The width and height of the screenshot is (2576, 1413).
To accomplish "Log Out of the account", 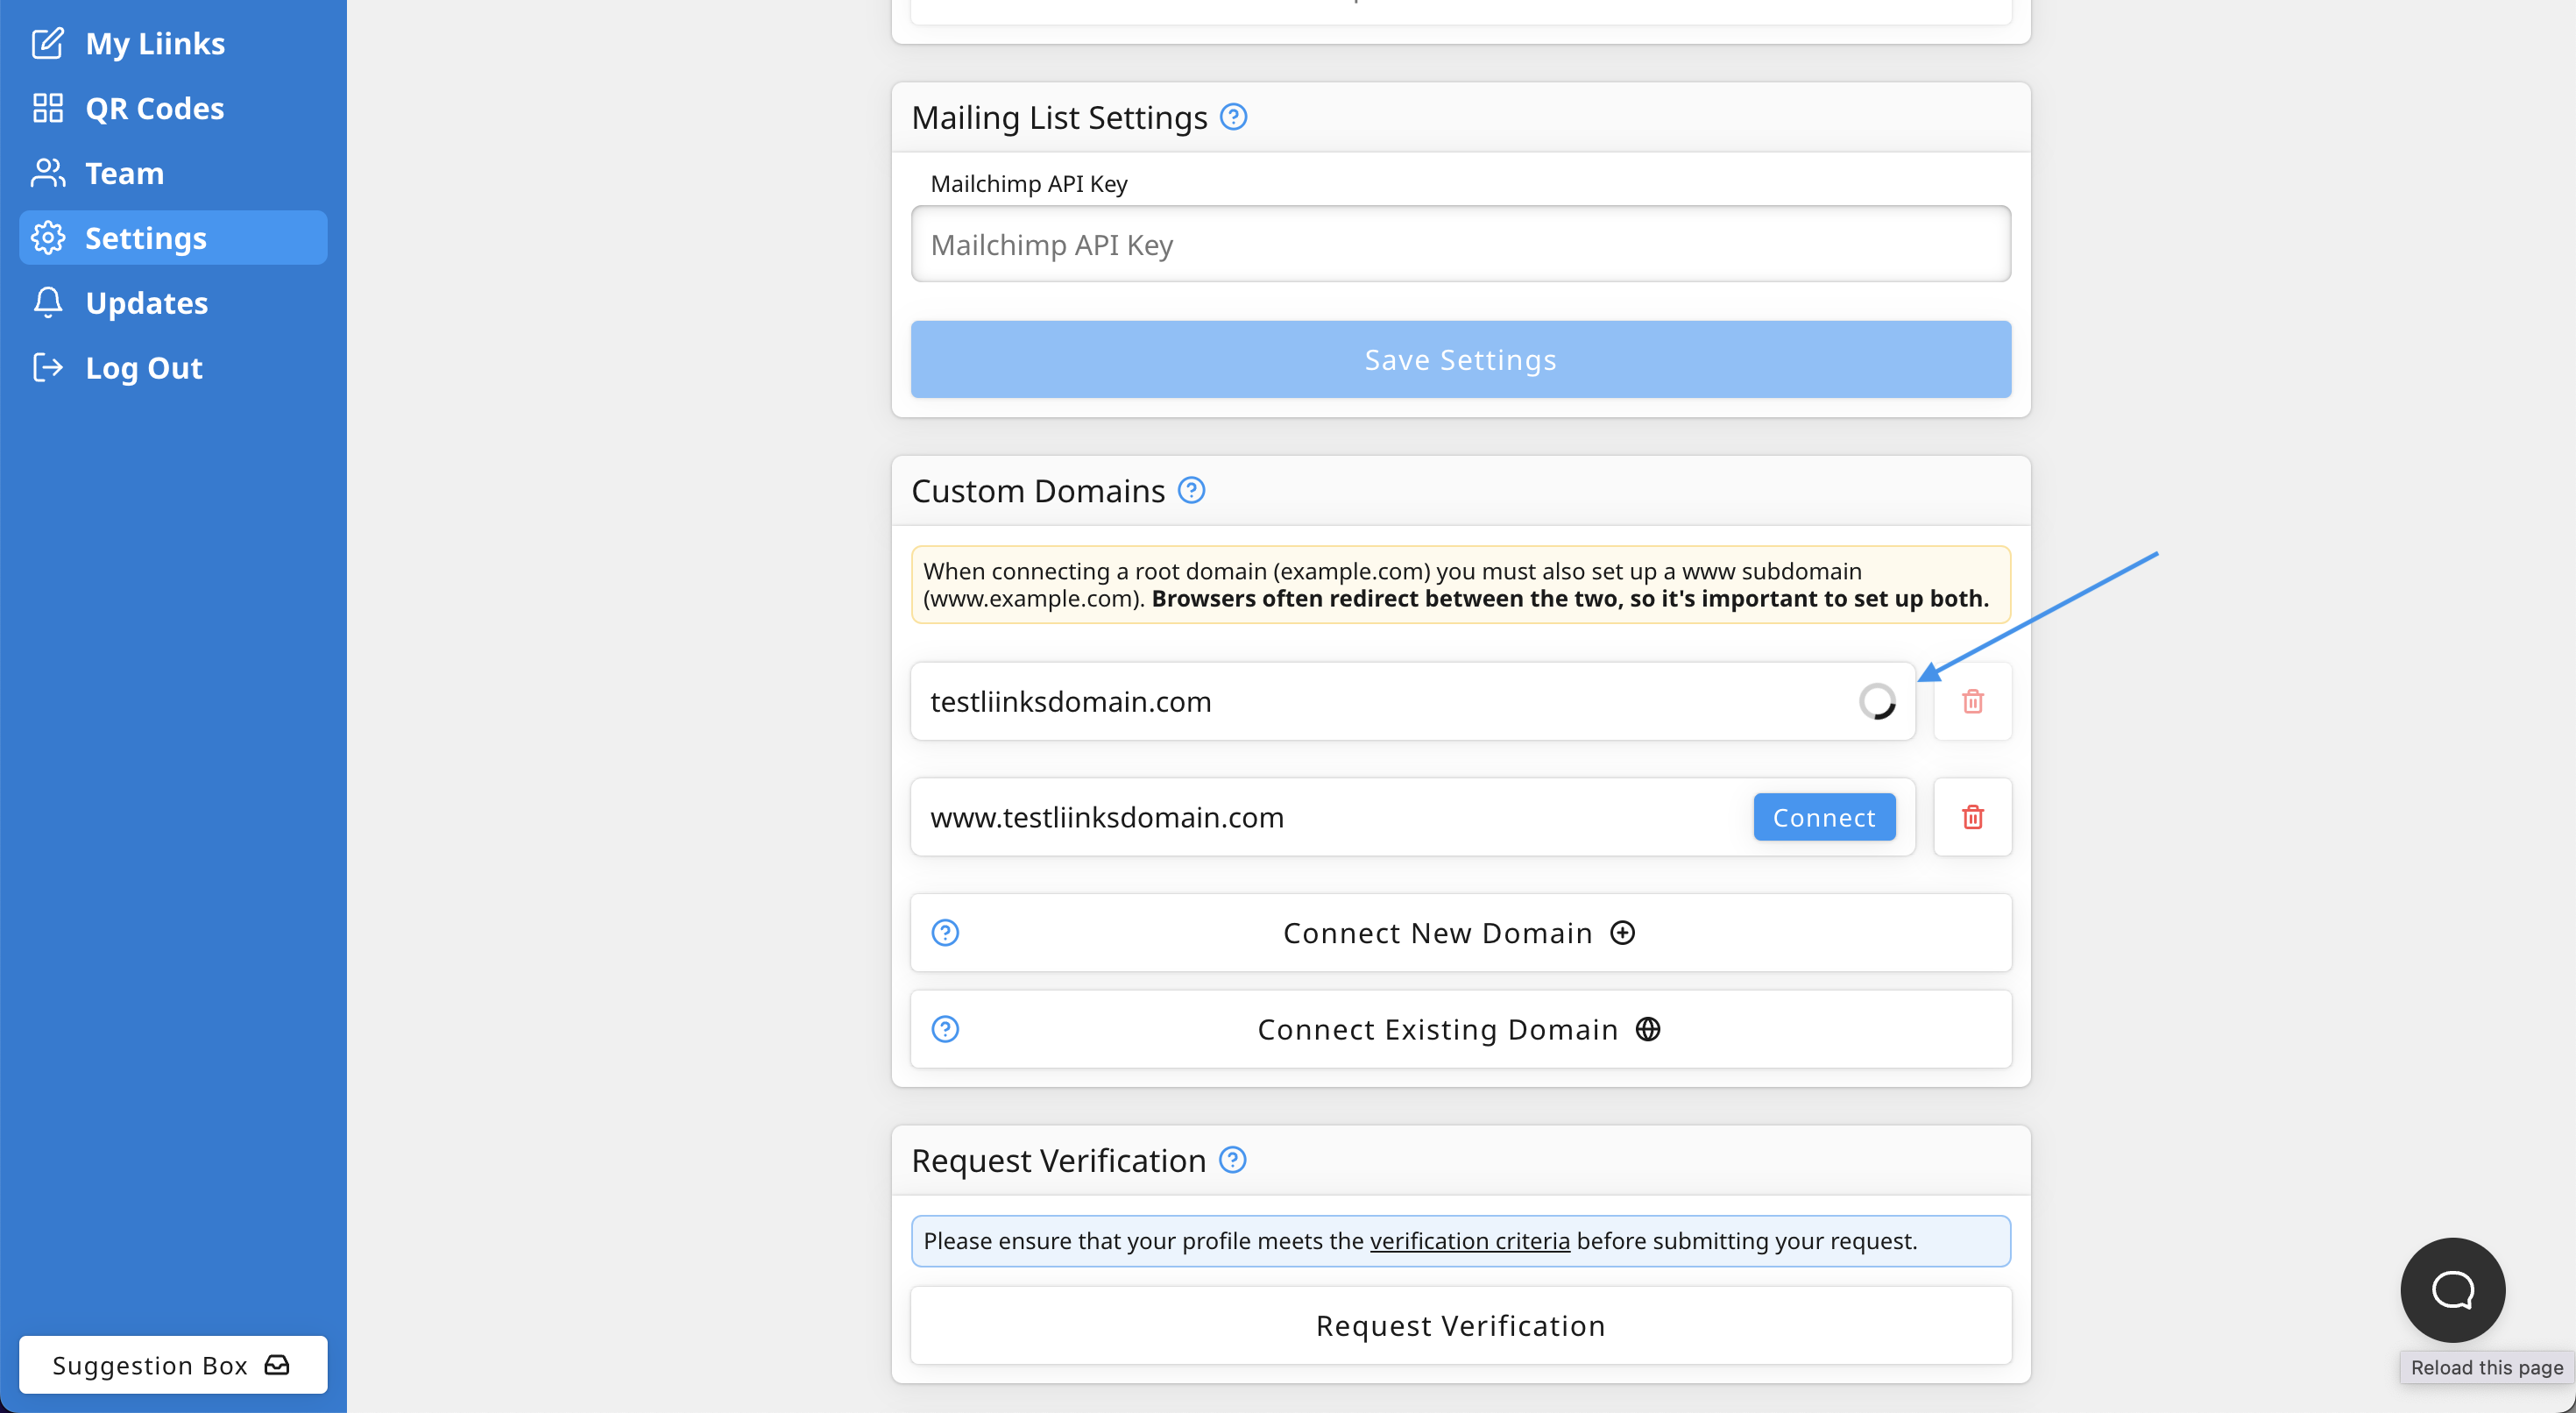I will point(143,368).
